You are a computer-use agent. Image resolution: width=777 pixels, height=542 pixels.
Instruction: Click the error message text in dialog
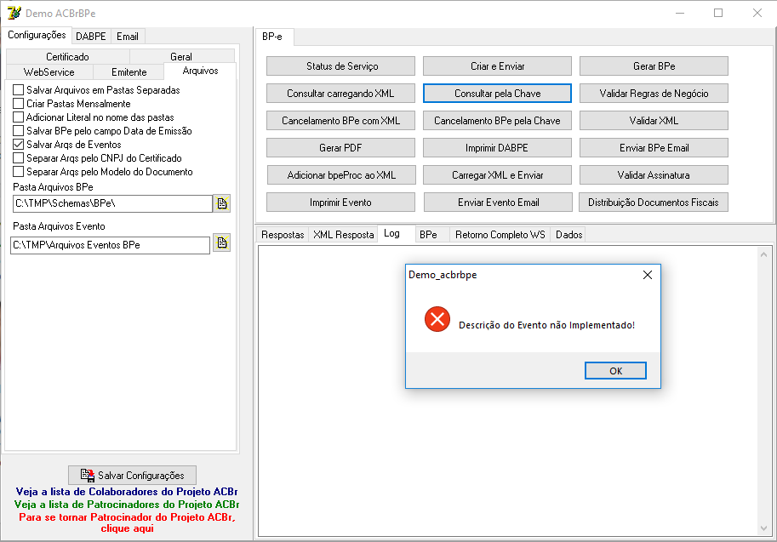(546, 325)
